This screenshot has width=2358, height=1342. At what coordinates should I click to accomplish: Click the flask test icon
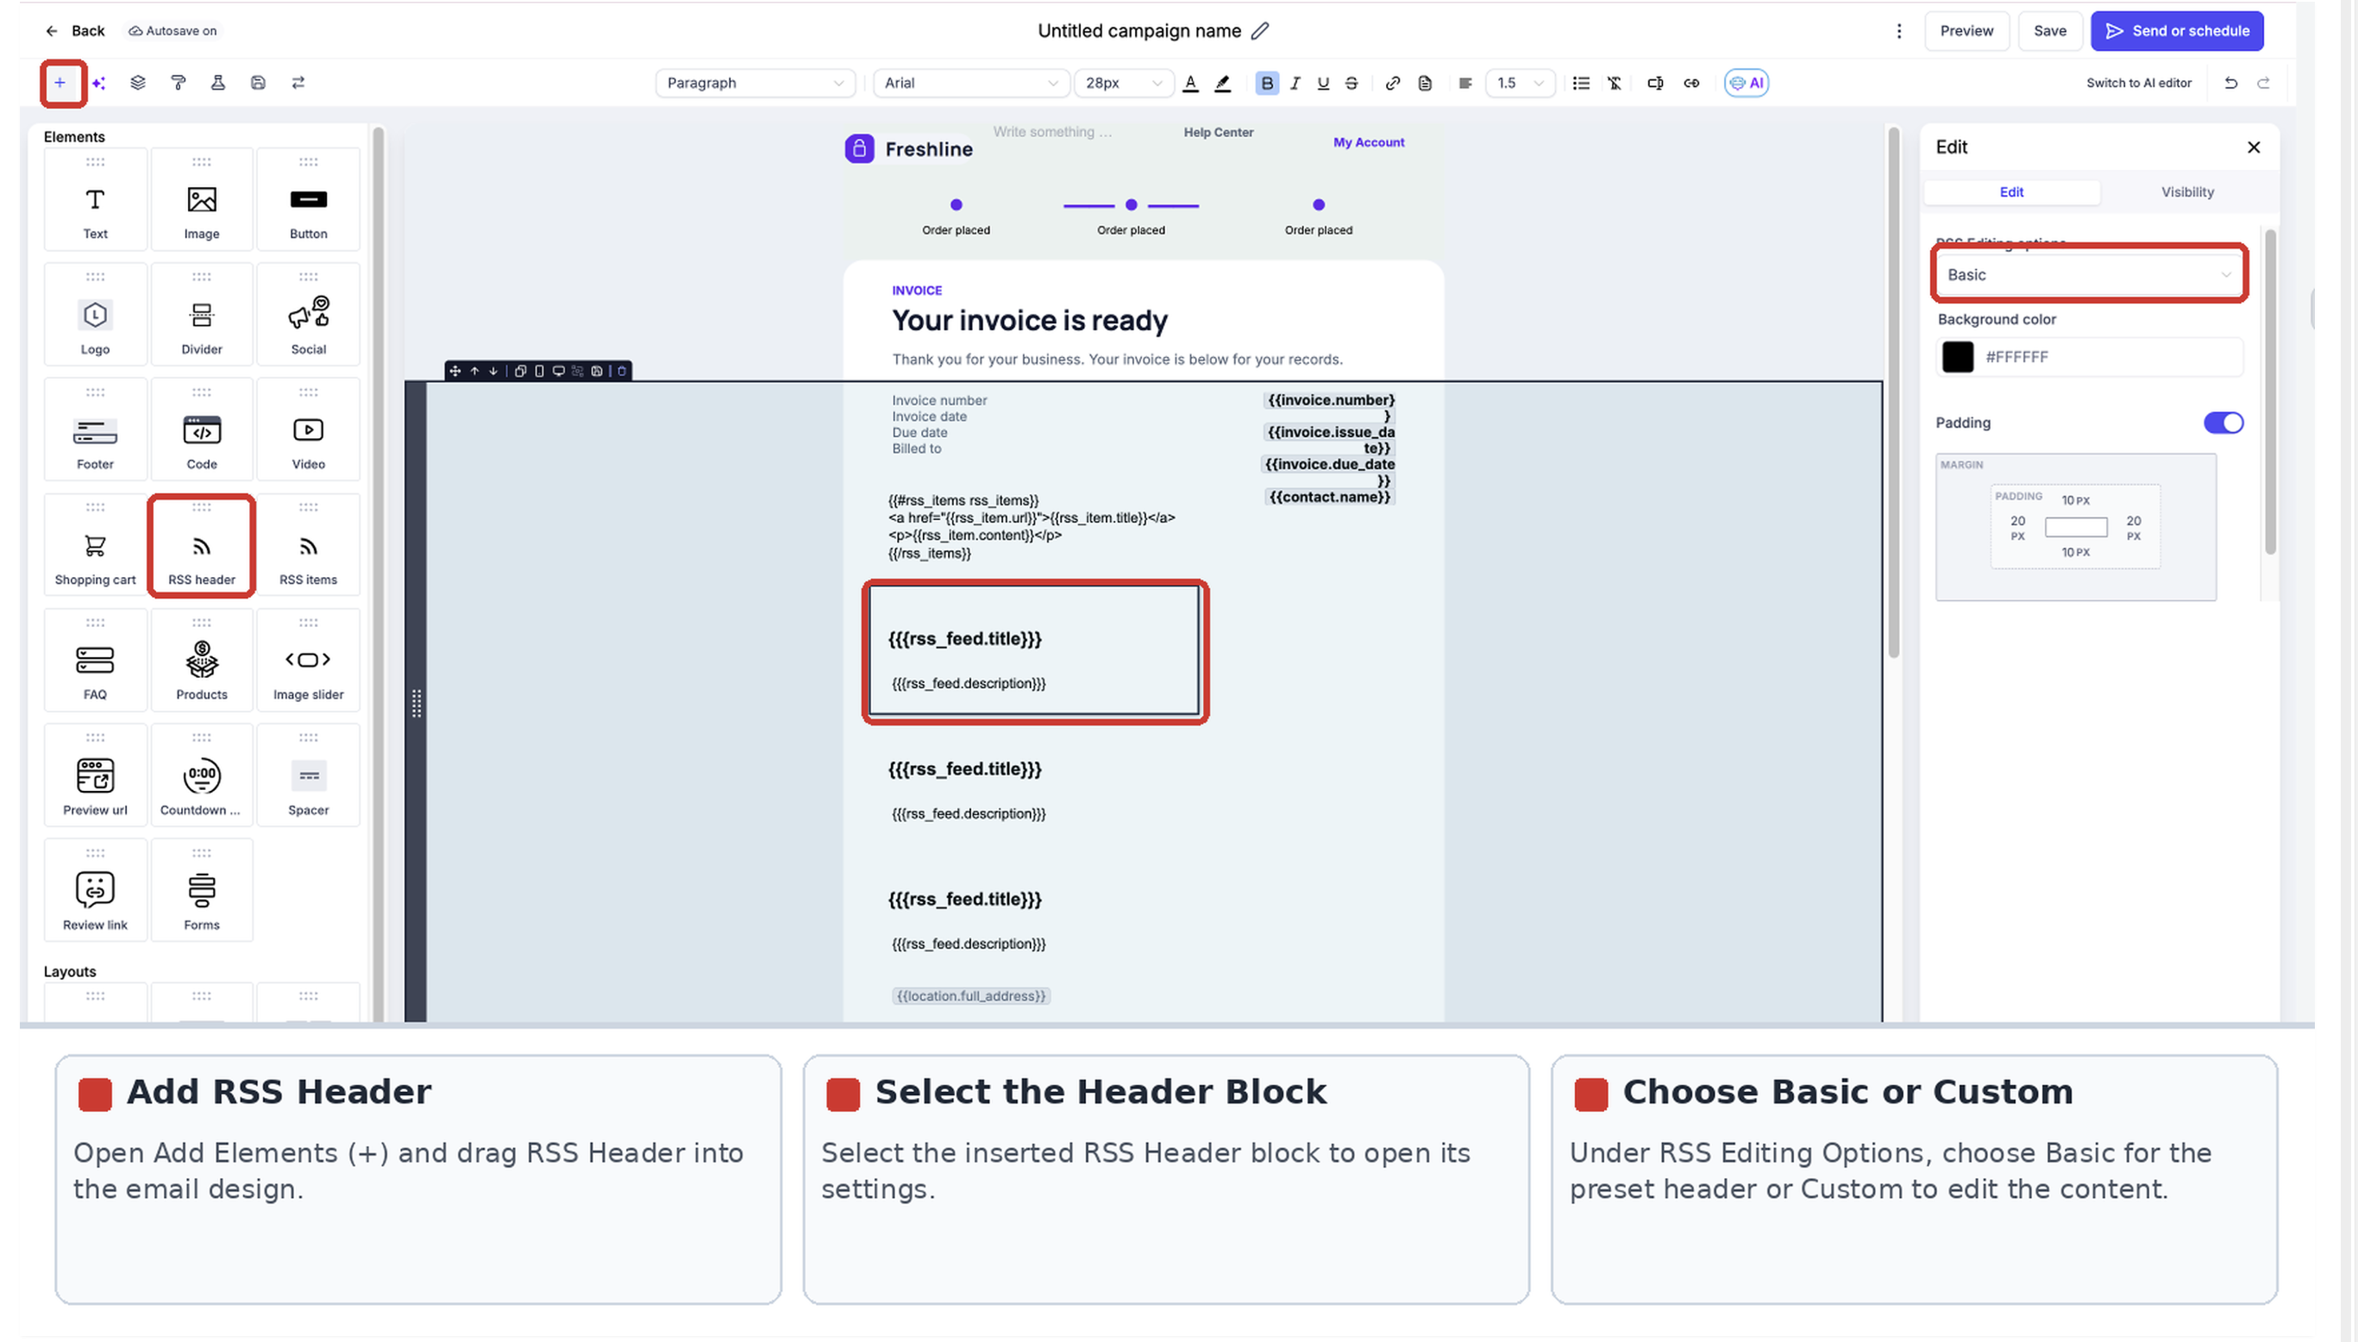coord(218,83)
